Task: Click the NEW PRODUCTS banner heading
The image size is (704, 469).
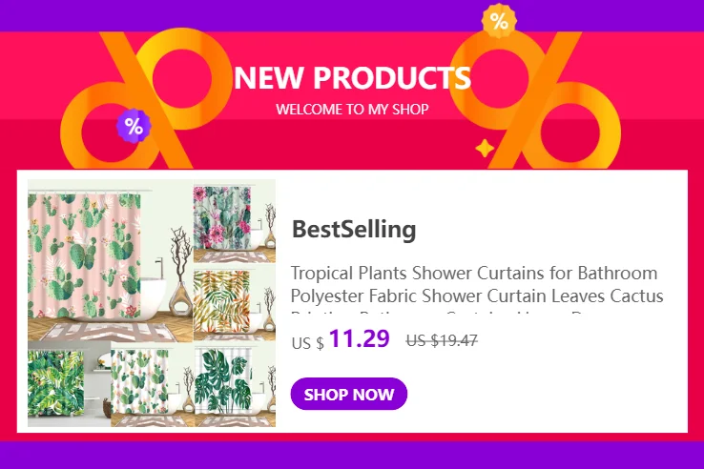Action: 352,77
